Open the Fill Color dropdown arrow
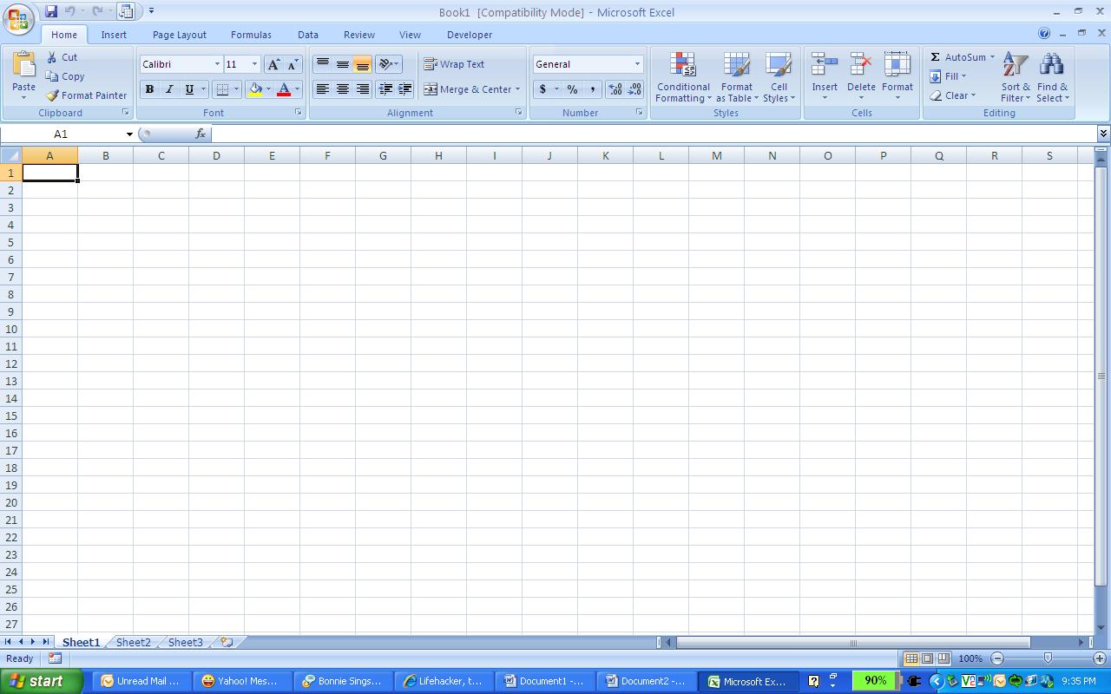Screen dimensions: 1111x694 point(268,89)
